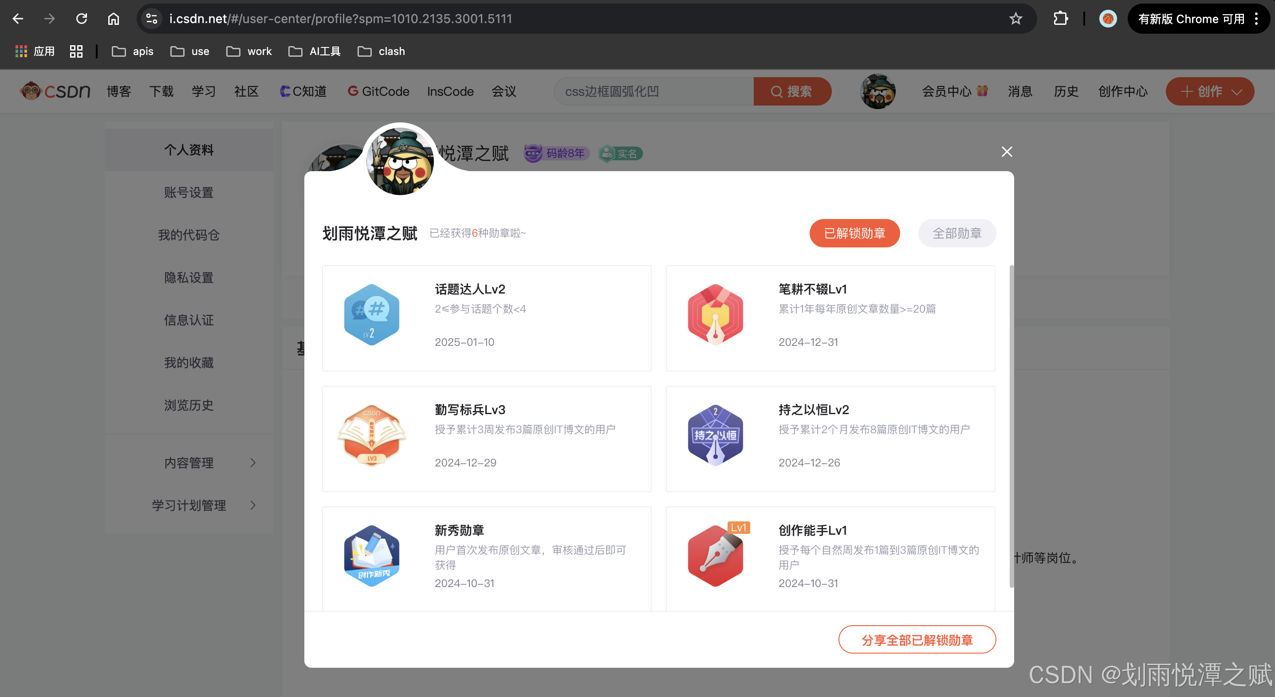1275x697 pixels.
Task: Open 账号设置 in the sidebar
Action: point(189,192)
